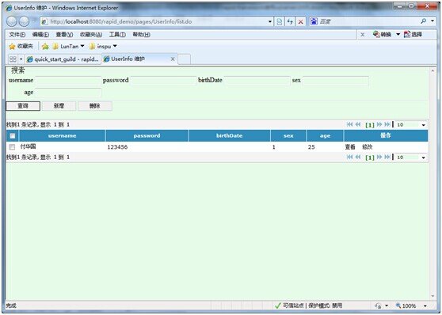This screenshot has width=442, height=315.
Task: Expand the inspu favorites folder
Action: [103, 46]
